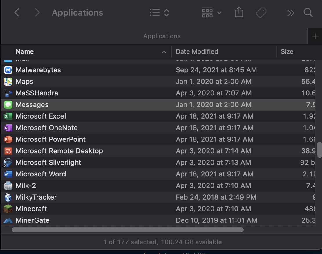
Task: Select the Microsoft Silverlight icon
Action: [8, 163]
